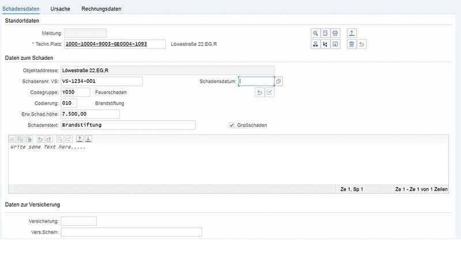
Task: Click the Versicherung input field
Action: click(x=79, y=221)
